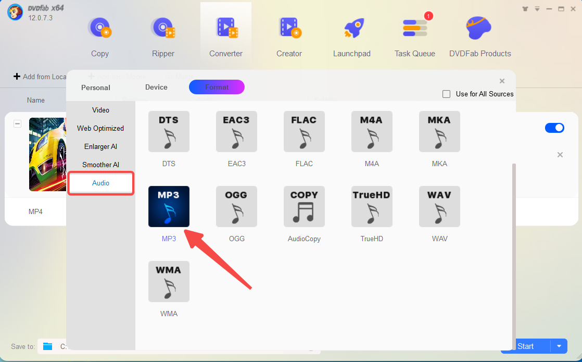582x362 pixels.
Task: Open the title bar dropdown arrow
Action: [537, 8]
